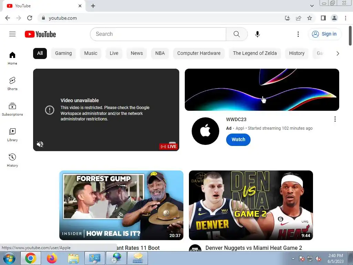Screen dimensions: 353x265
Task: Go to Home in sidebar
Action: point(12,58)
